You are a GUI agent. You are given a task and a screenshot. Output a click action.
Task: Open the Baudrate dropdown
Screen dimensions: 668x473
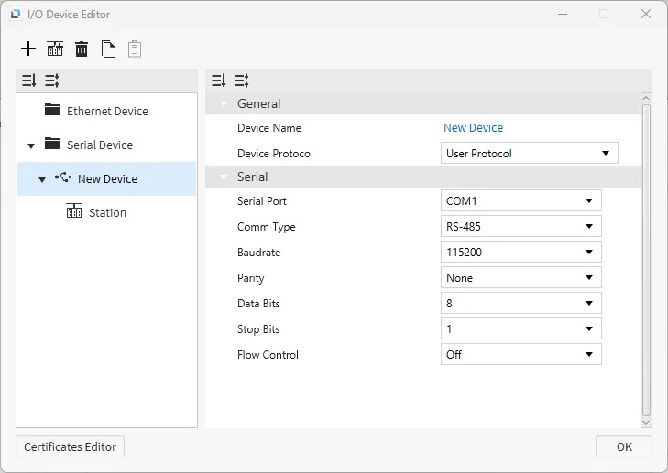520,253
